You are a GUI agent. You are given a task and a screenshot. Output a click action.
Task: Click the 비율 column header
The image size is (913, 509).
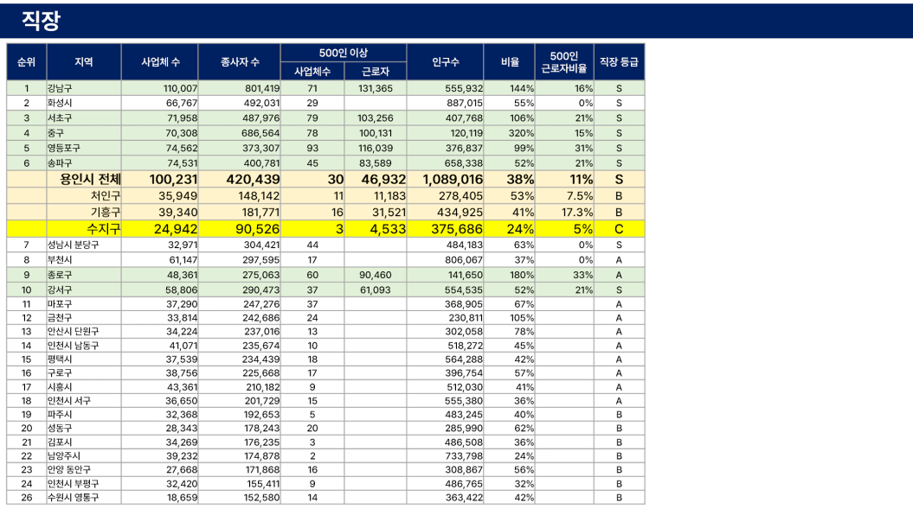pyautogui.click(x=510, y=62)
